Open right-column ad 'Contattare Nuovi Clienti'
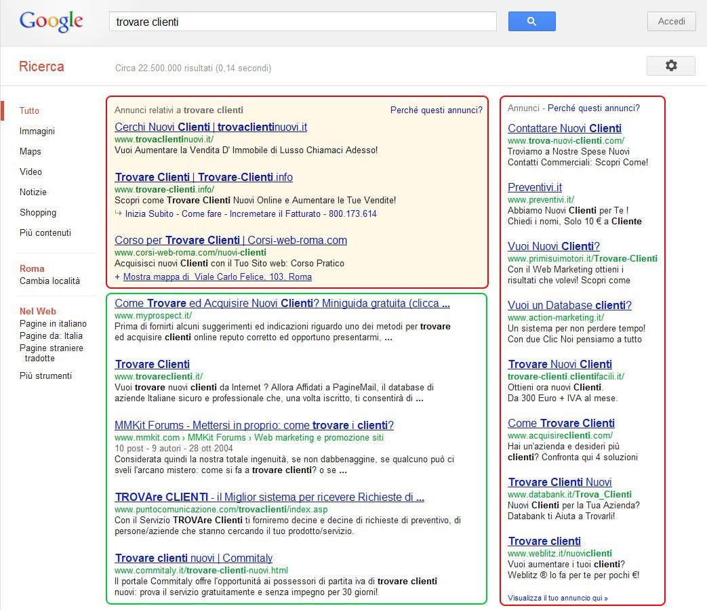Image resolution: width=707 pixels, height=610 pixels. tap(565, 129)
